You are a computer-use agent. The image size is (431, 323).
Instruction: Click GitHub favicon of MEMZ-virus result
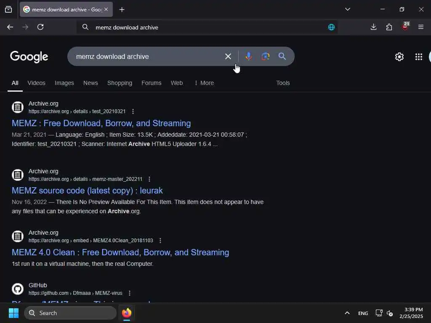[18, 289]
